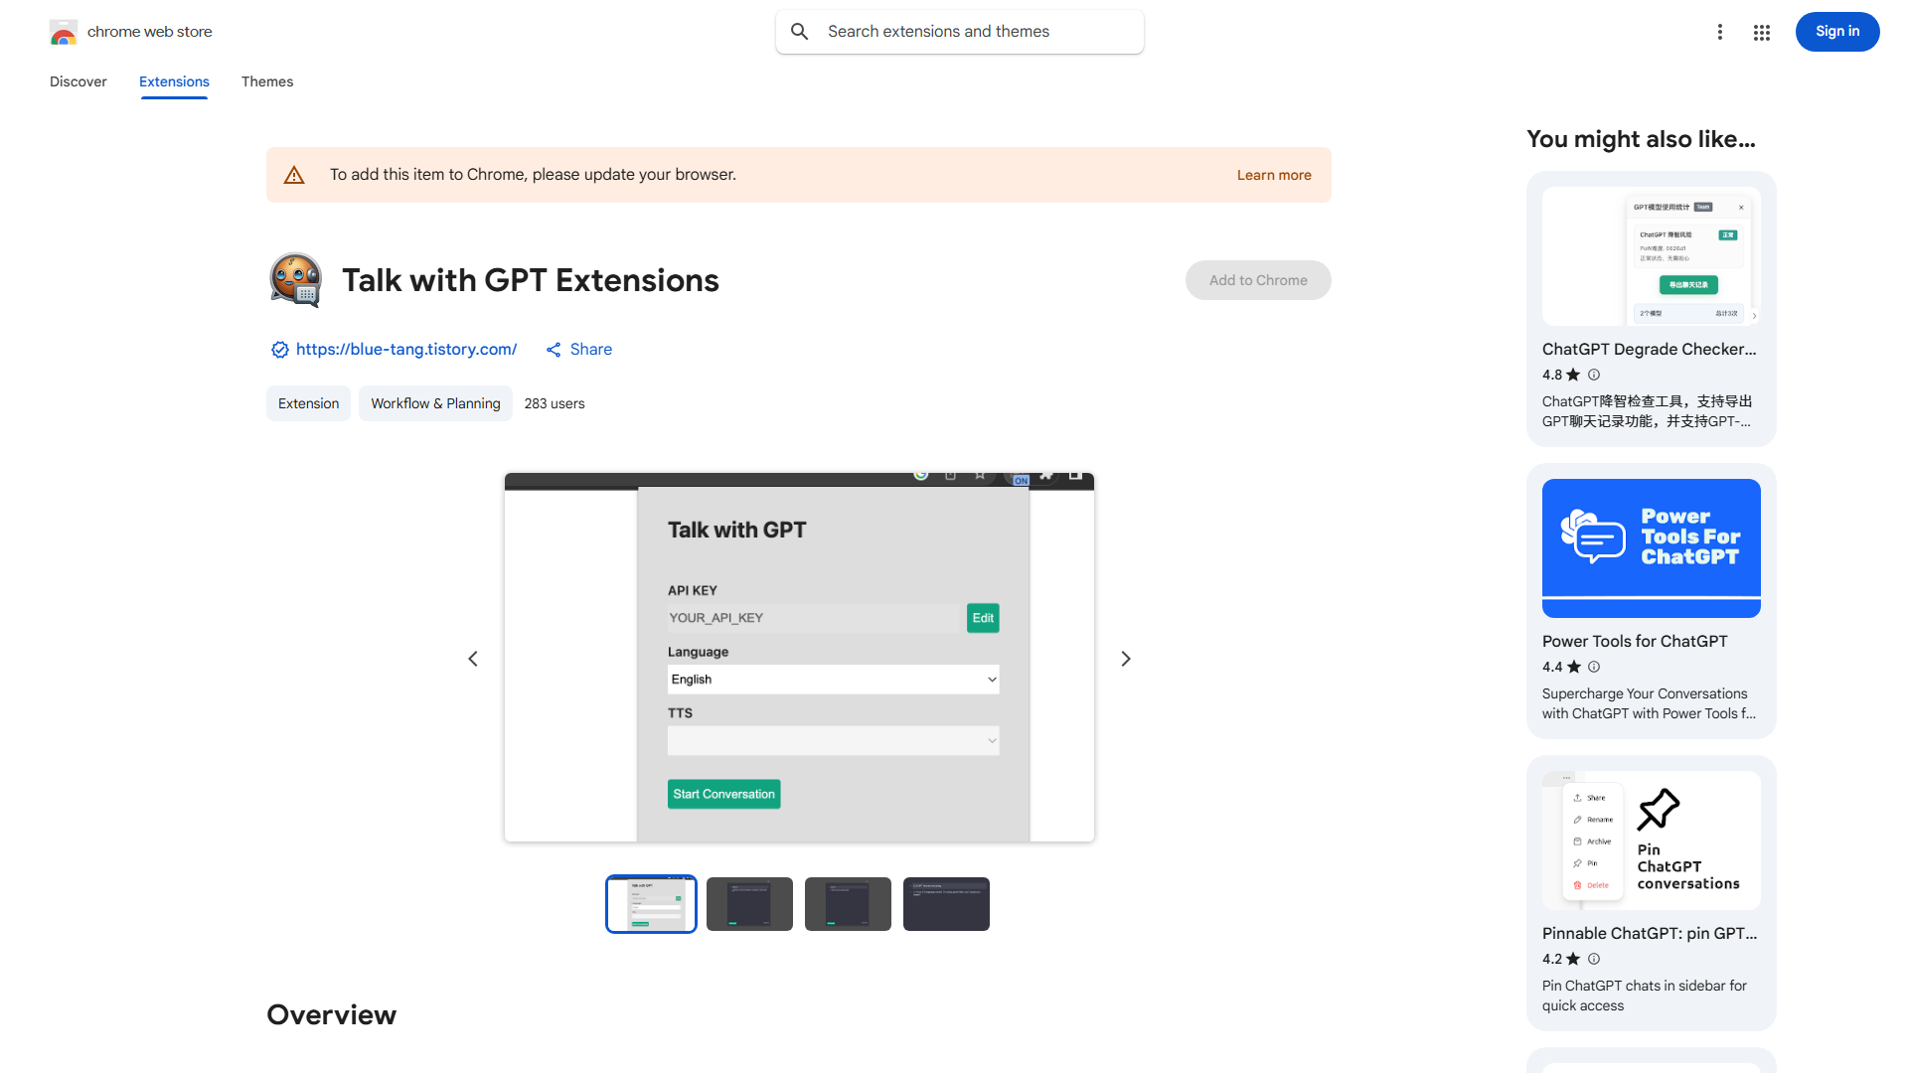Switch to the Discover tab
Viewport: 1908px width, 1073px height.
point(79,81)
